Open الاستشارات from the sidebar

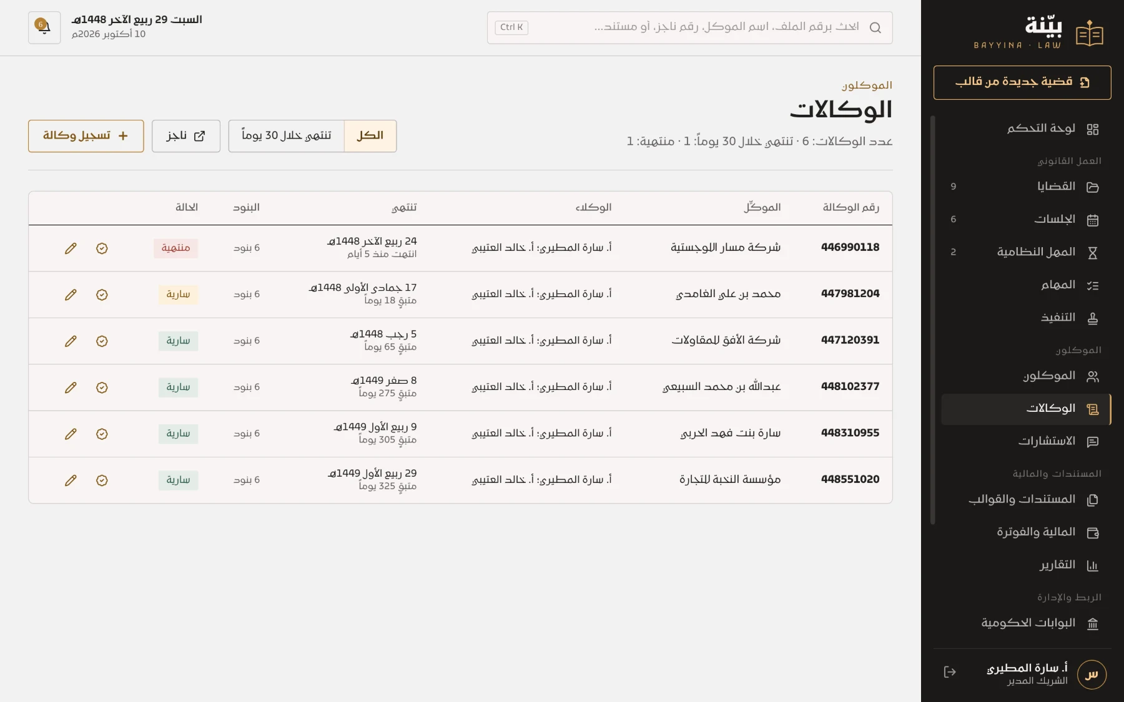pos(1025,441)
